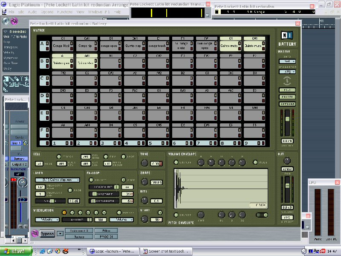Click the pink running man icon
The image size is (341, 256).
click(14, 21)
